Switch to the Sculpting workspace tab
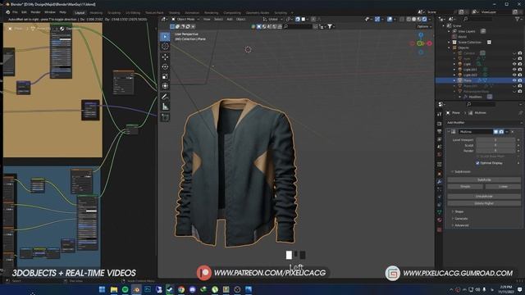This screenshot has height=295, width=525. click(x=114, y=13)
